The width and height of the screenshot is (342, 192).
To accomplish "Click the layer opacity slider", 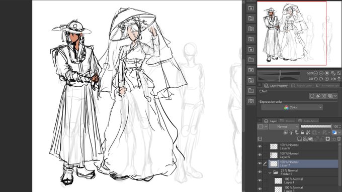I will (x=316, y=126).
